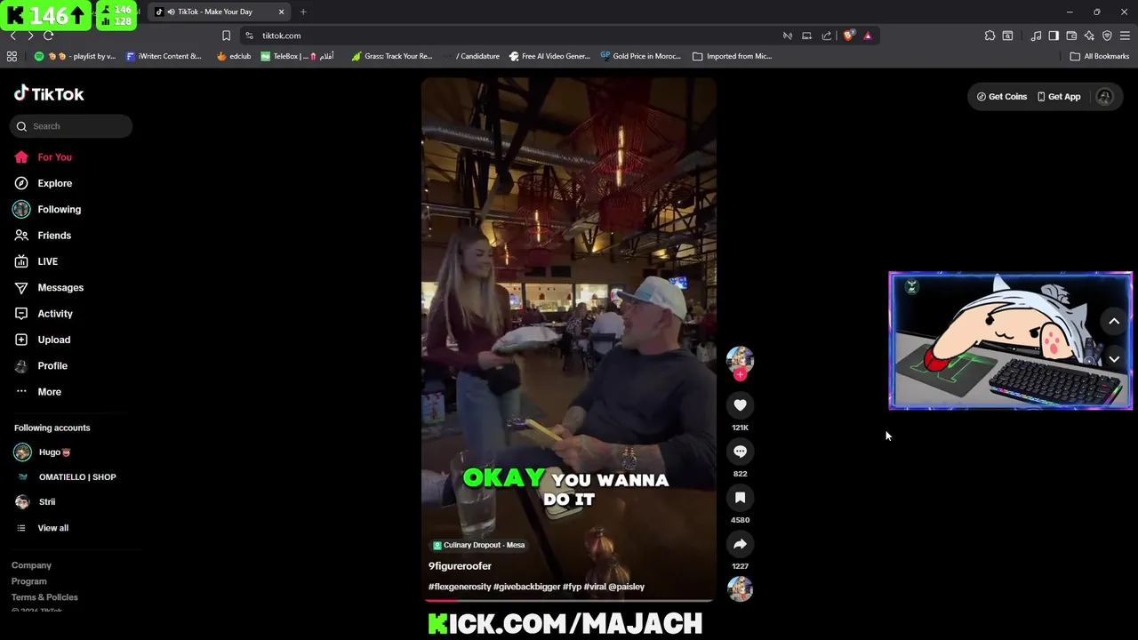Click the TikTok logo
This screenshot has width=1138, height=640.
tap(49, 94)
